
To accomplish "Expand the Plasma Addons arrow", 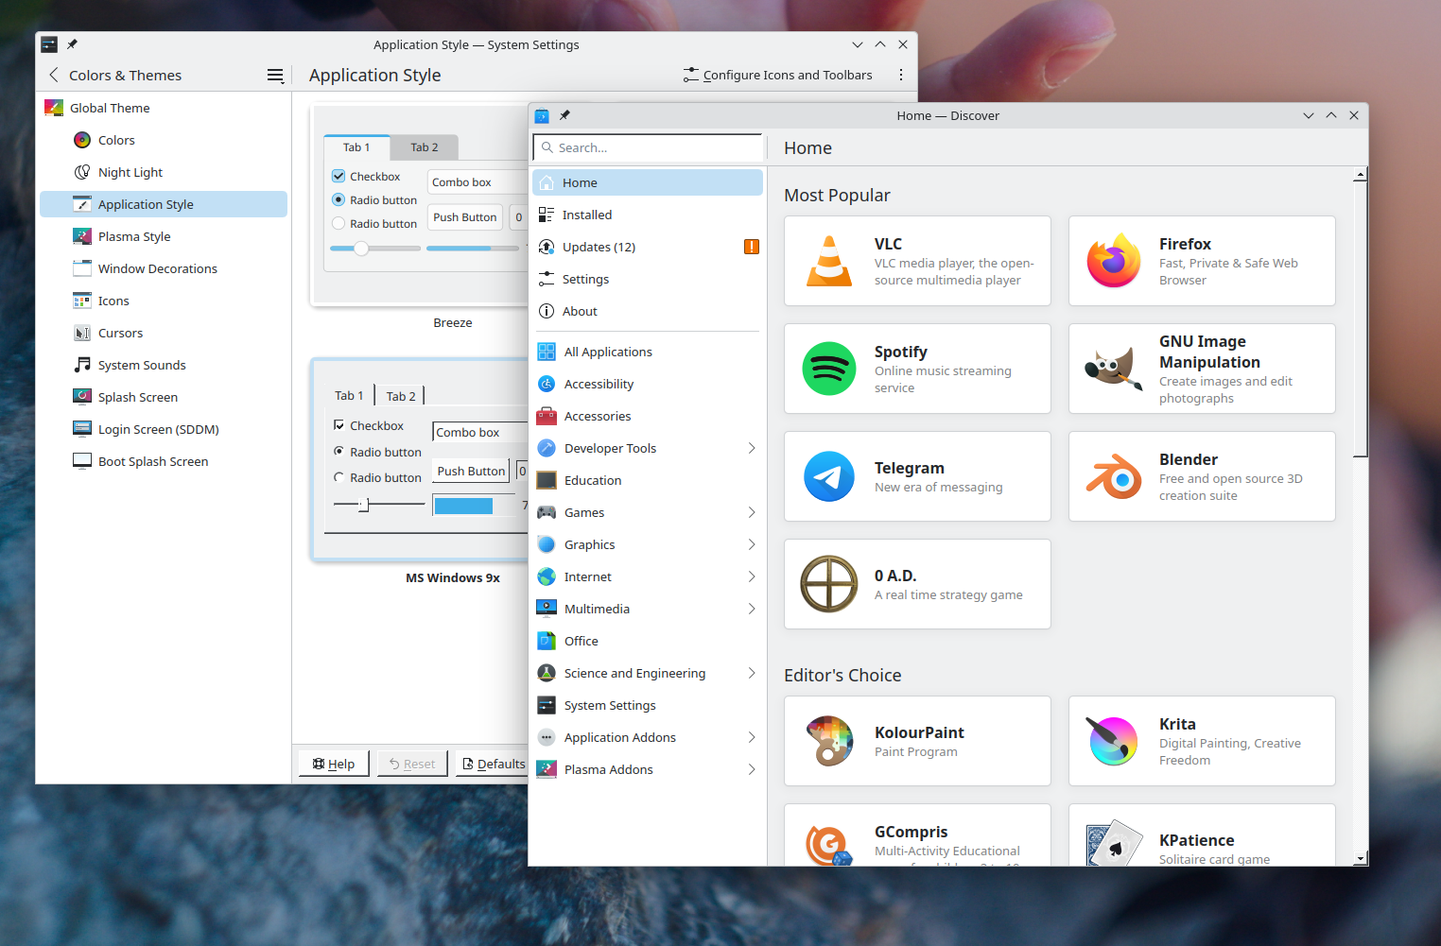I will pyautogui.click(x=752, y=769).
